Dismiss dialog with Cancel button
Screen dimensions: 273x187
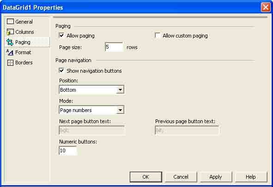181,177
